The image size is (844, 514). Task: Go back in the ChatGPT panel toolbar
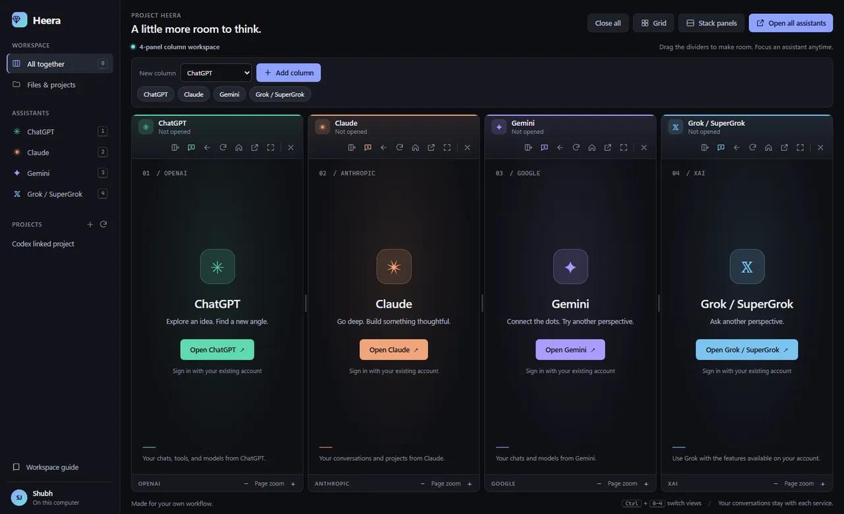(207, 148)
